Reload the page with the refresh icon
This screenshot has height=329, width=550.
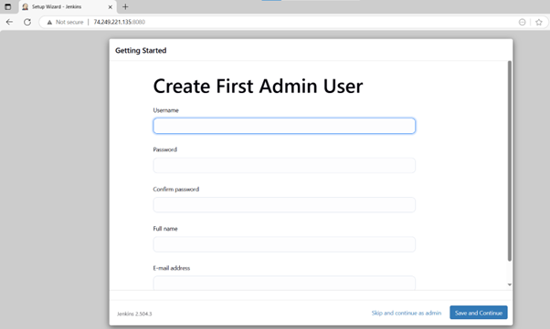click(x=27, y=22)
